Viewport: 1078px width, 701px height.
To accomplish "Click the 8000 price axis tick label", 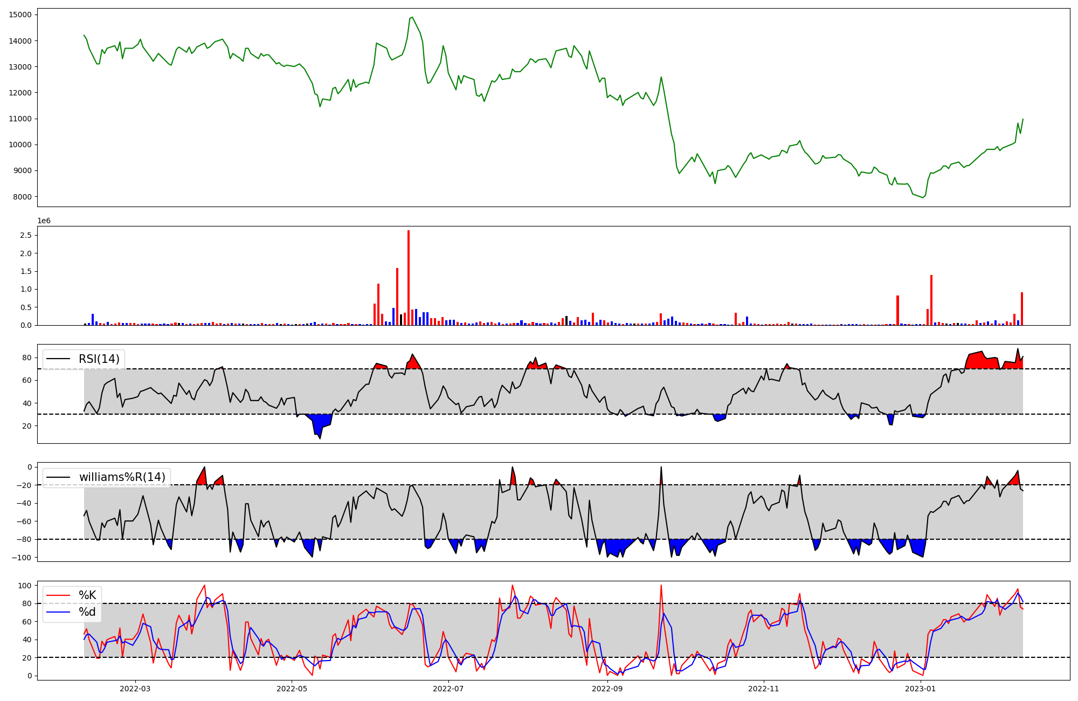I will [23, 197].
